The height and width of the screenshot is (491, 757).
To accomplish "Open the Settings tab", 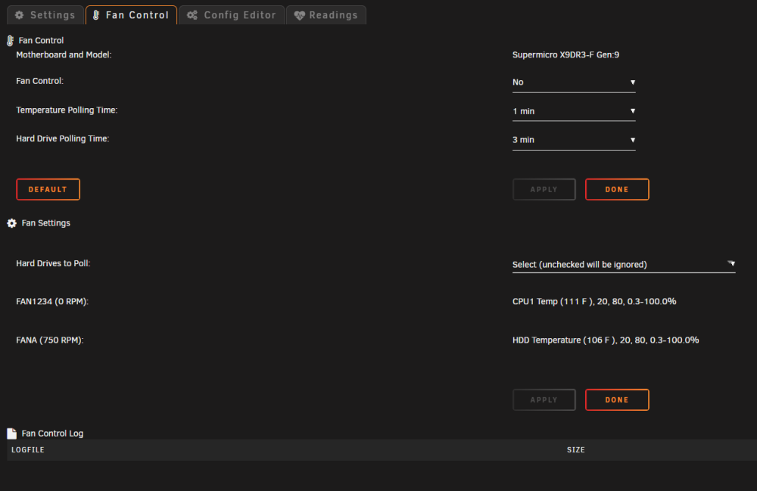I will click(45, 15).
